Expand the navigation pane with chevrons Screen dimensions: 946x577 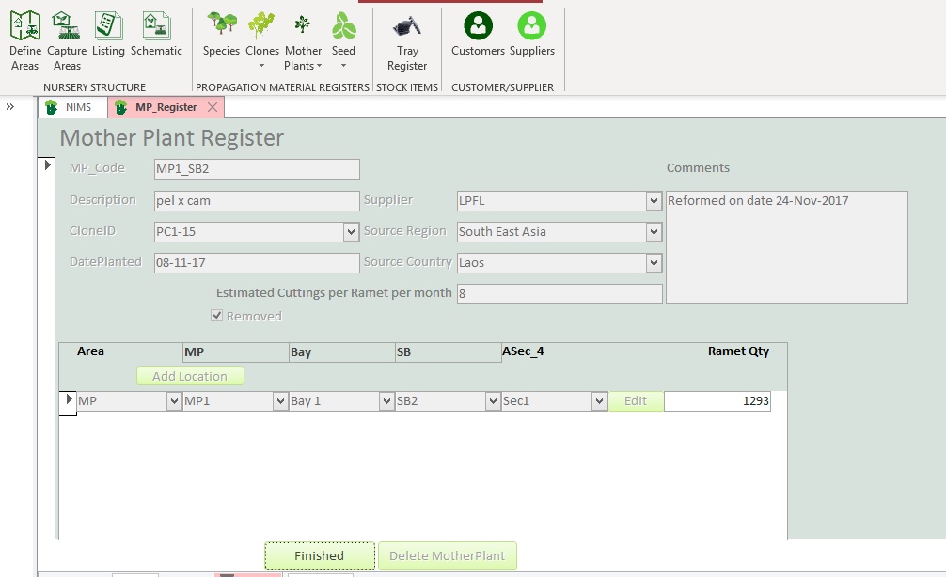tap(10, 107)
